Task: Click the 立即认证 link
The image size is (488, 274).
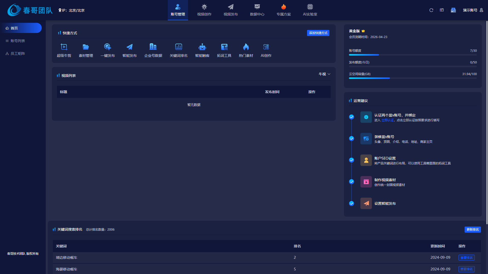Action: coord(387,120)
